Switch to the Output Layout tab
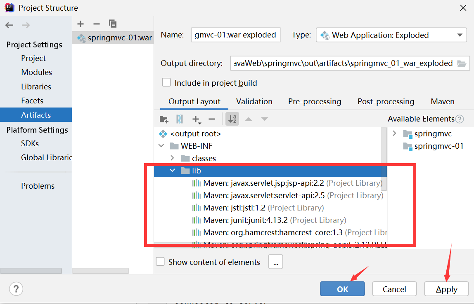 click(194, 102)
